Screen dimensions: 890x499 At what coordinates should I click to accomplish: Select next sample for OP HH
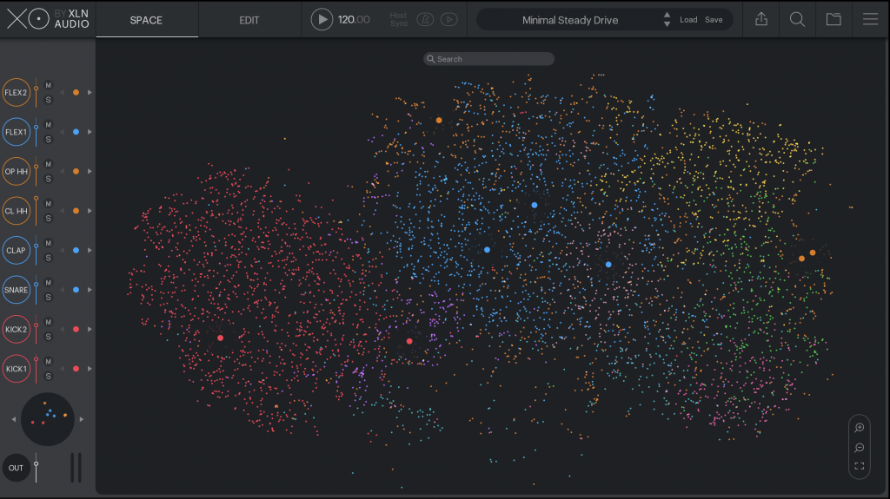pyautogui.click(x=90, y=171)
